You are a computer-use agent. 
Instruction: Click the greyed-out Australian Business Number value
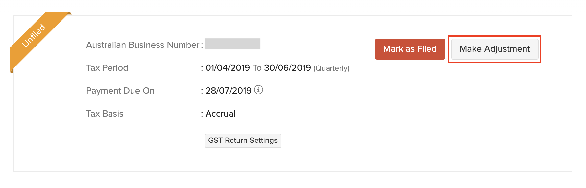pos(232,44)
